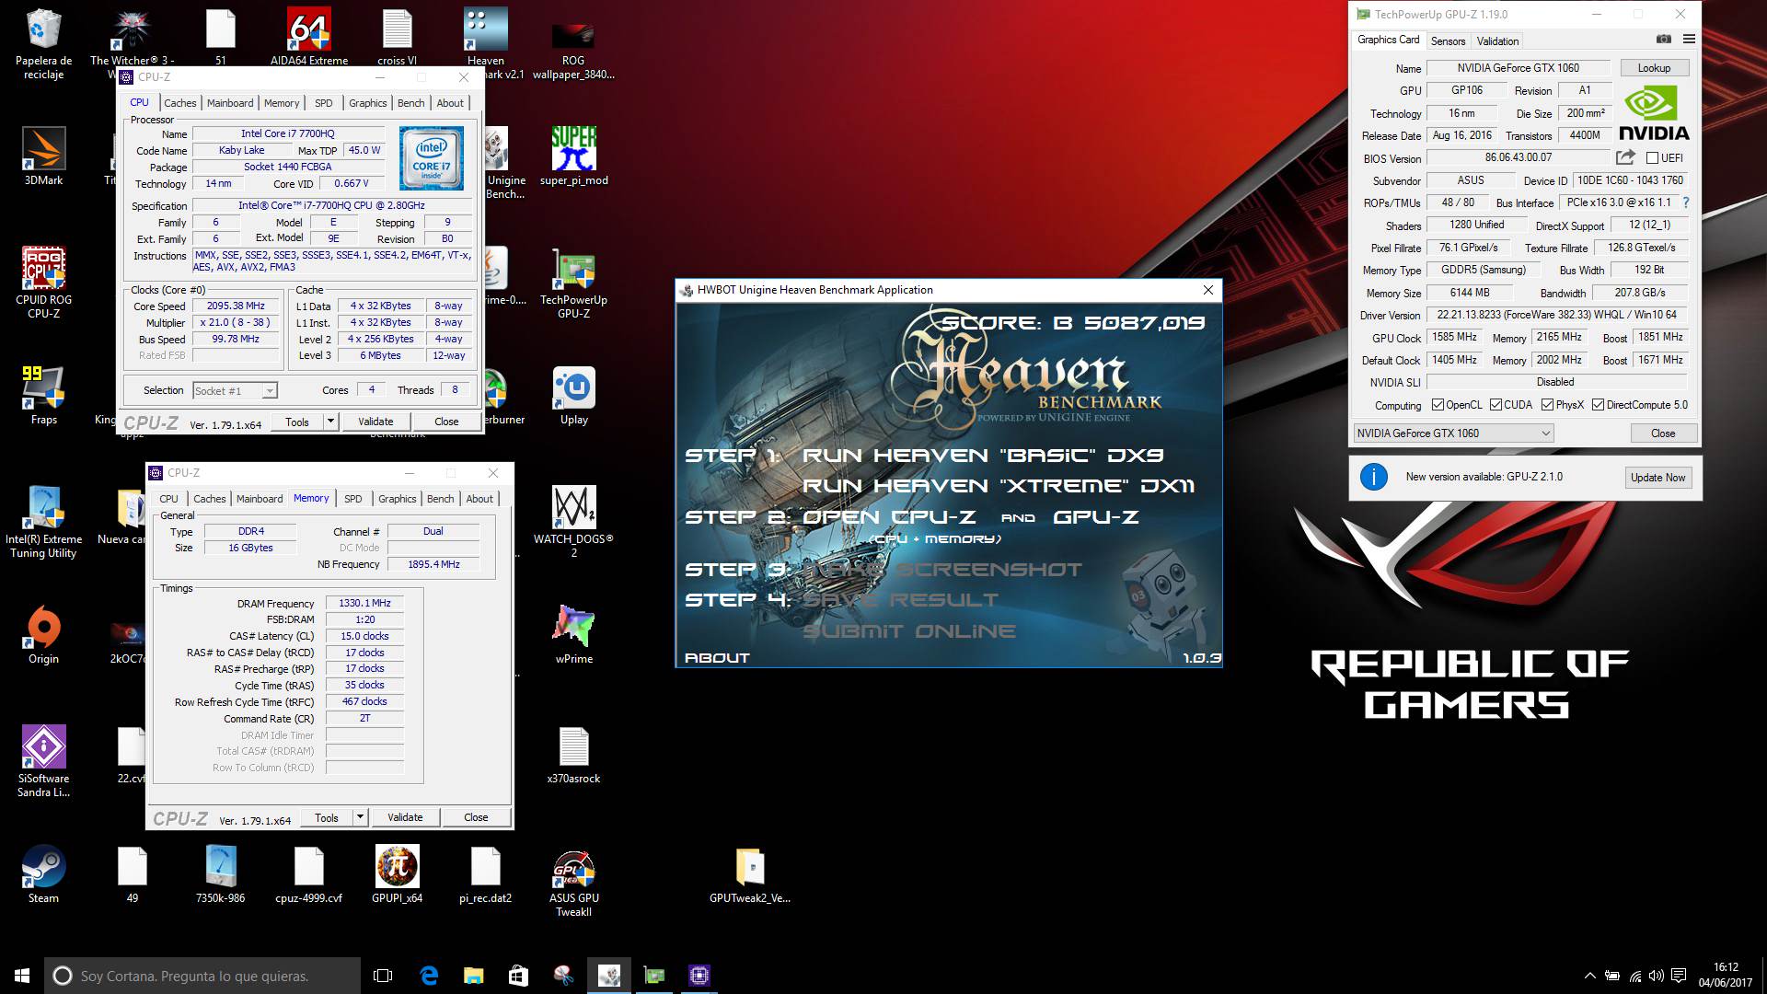
Task: Click Run Heaven Xtreme DX11 option
Action: (999, 486)
